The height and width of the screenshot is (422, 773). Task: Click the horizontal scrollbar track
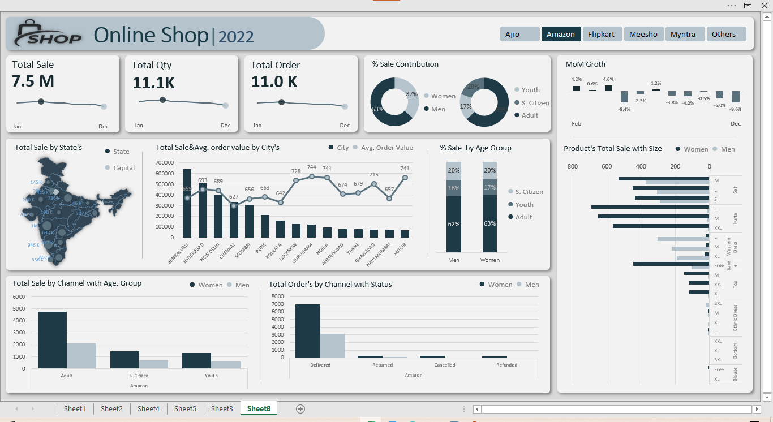[617, 409]
